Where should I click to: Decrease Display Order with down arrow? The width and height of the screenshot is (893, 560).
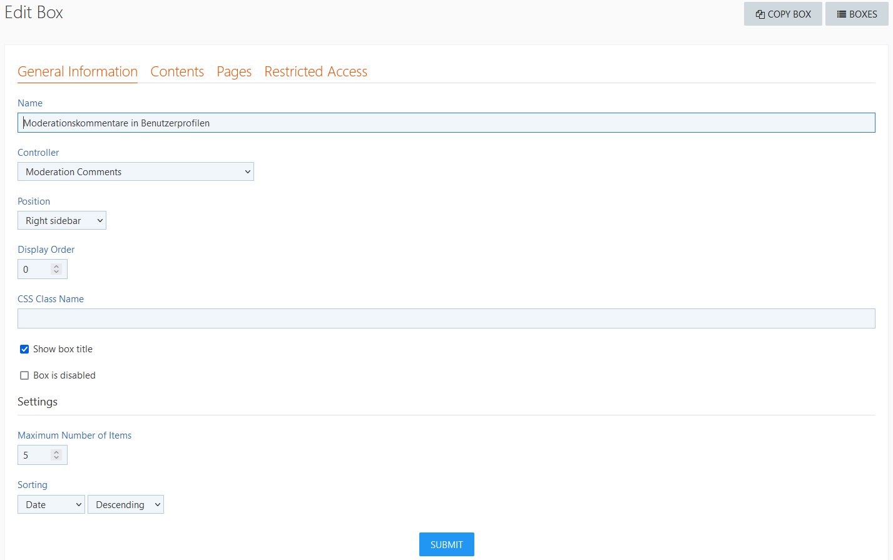[x=56, y=272]
